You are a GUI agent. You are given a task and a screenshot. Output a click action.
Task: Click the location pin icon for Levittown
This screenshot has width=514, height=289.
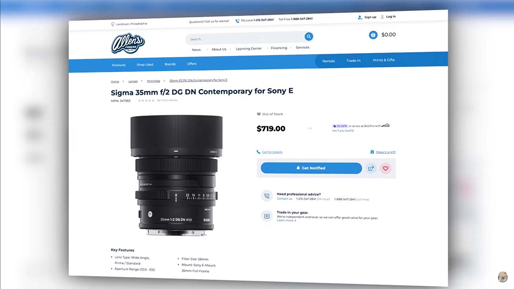click(x=113, y=24)
